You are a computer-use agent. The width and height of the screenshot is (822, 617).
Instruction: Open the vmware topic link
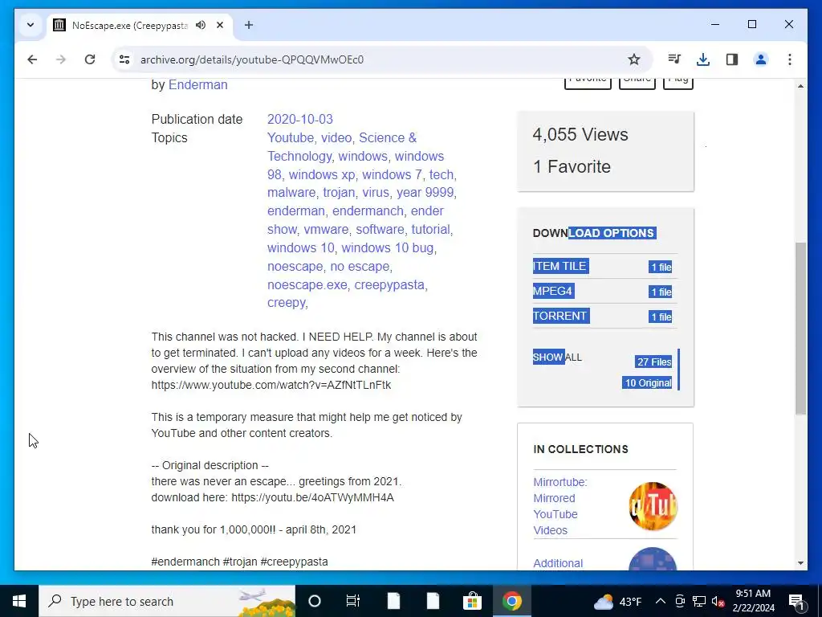pos(326,230)
